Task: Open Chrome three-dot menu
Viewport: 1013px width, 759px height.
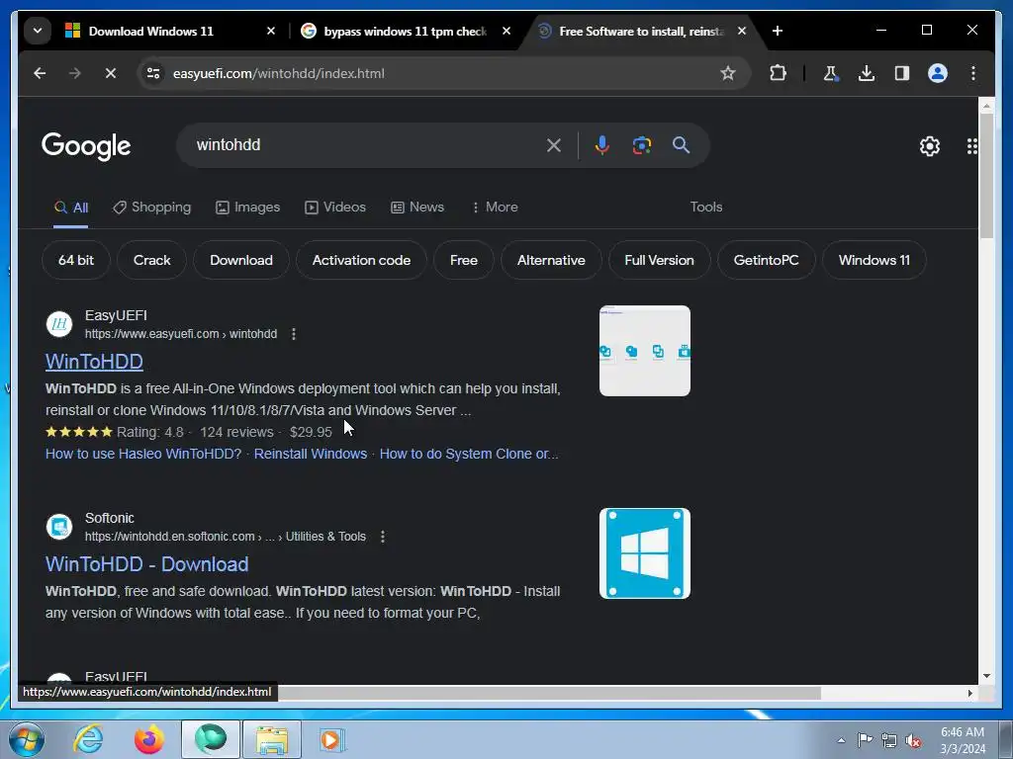Action: pos(973,73)
